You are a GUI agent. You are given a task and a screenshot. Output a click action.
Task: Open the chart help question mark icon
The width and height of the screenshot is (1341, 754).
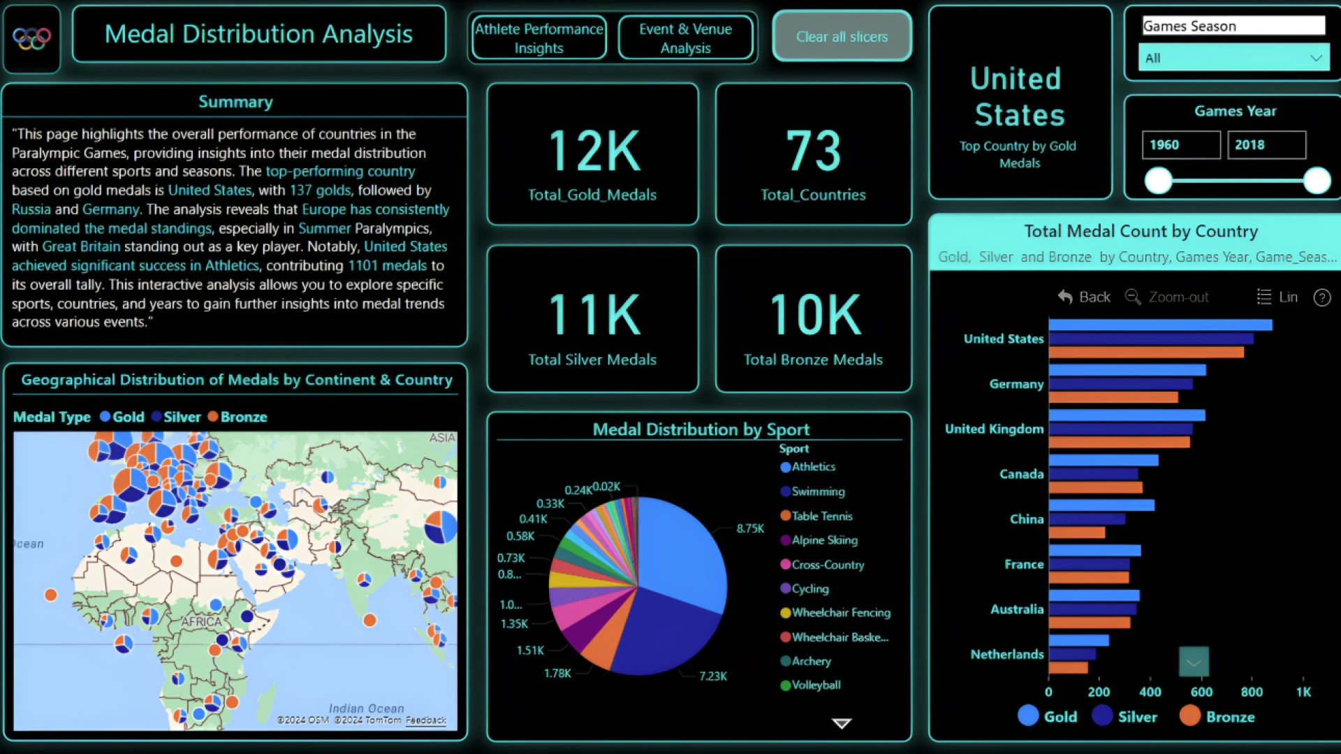pos(1321,297)
